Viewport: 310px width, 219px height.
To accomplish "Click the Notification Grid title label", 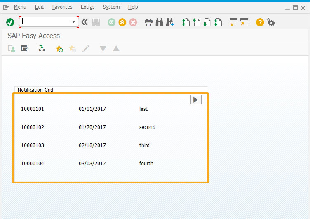I will [35, 90].
